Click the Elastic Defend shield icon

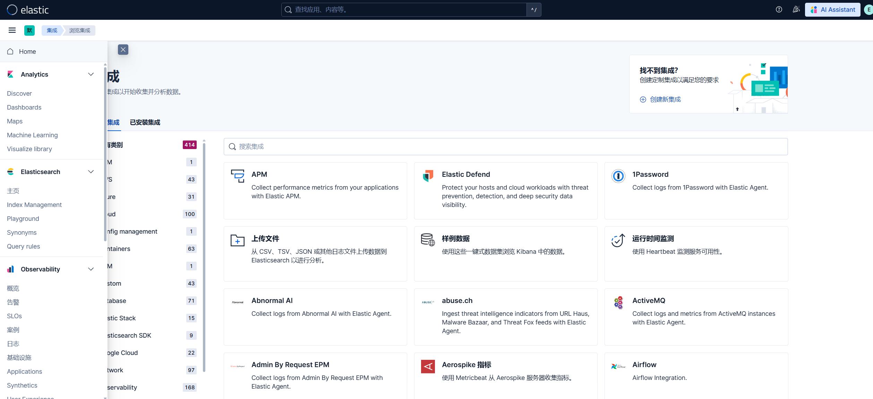coord(428,176)
